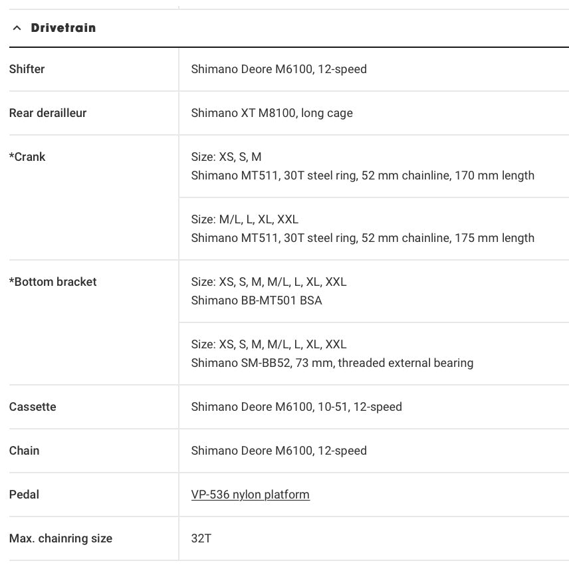
Task: Select the Shimano SM-BB52 threaded bearing text
Action: 332,363
